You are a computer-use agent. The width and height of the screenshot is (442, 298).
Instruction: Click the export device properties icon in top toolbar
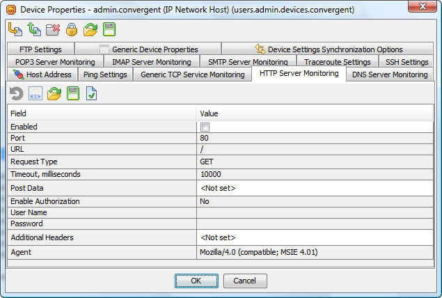(x=15, y=29)
